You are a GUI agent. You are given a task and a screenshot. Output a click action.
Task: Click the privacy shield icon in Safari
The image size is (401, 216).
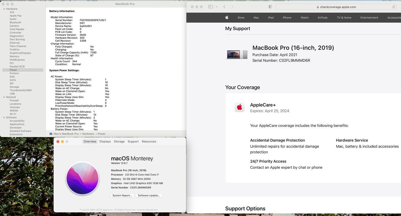pyautogui.click(x=270, y=7)
